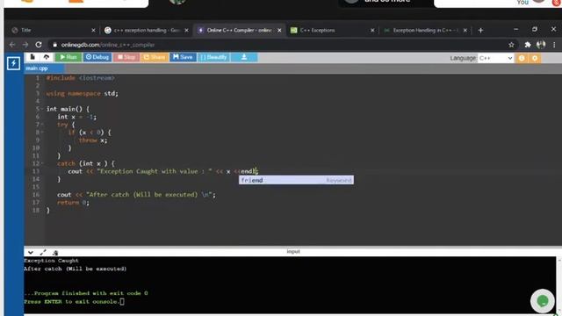This screenshot has width=562, height=316.
Task: Fold the try block at line 7
Action: (x=42, y=125)
